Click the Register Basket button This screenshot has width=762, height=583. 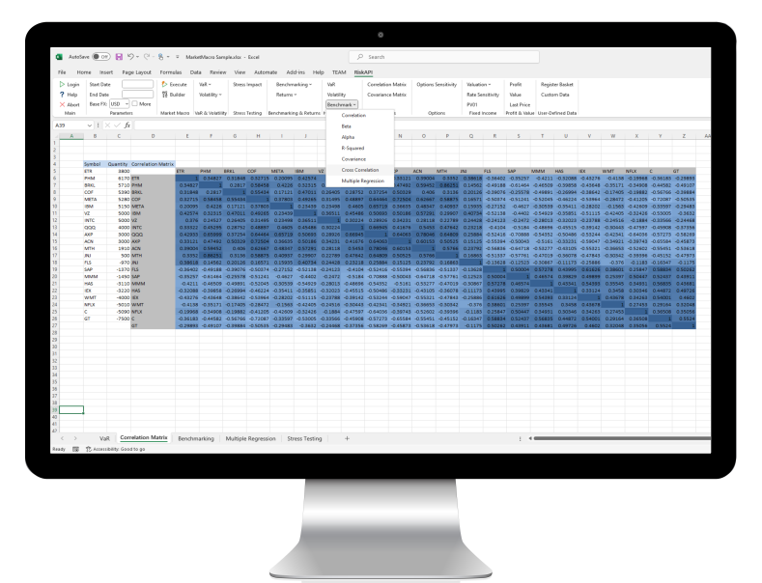point(557,85)
